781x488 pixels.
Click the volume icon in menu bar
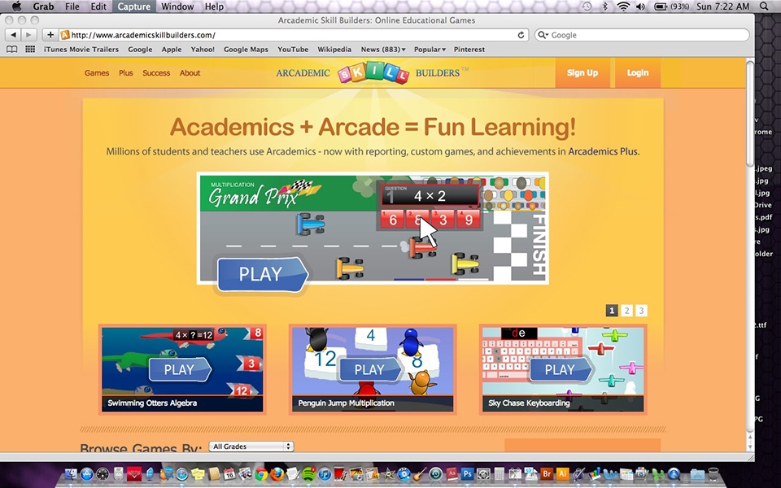[x=640, y=7]
